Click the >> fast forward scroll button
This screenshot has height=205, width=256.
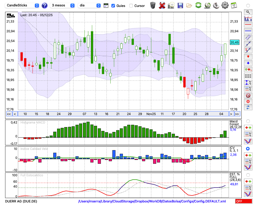237,114
